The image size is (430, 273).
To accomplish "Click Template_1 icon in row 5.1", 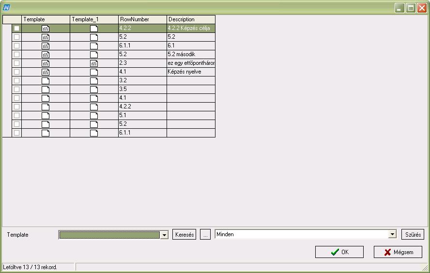I will pos(94,115).
